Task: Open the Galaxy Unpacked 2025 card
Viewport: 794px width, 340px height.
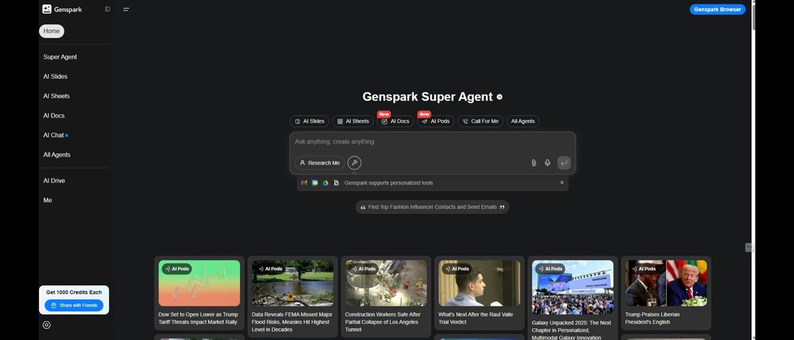Action: point(573,298)
